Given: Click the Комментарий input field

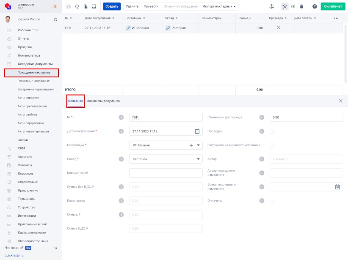Looking at the screenshot, I should (166, 173).
